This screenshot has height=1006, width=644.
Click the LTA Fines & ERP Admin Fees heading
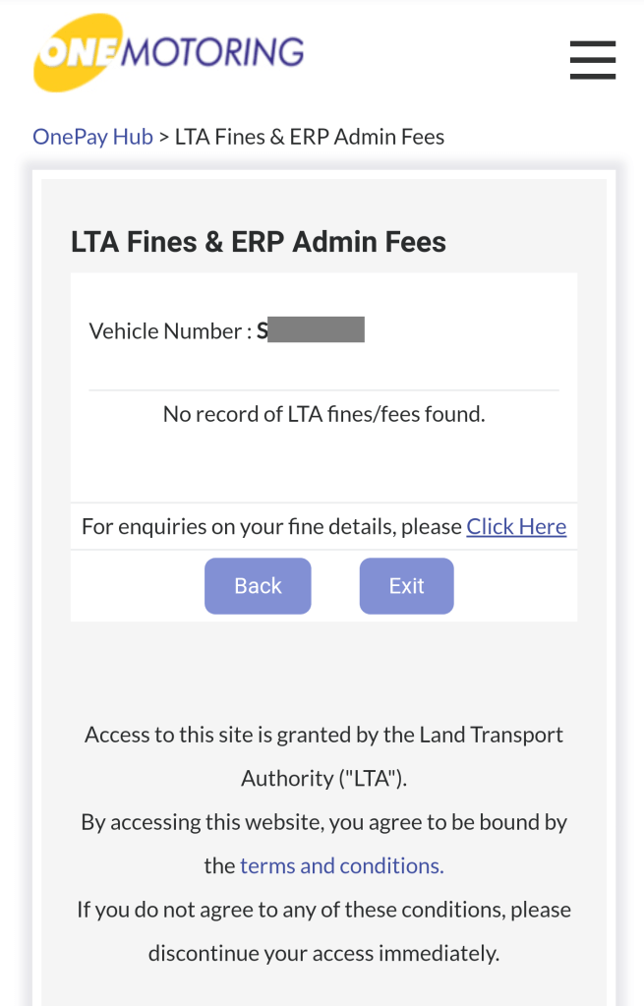click(x=259, y=242)
